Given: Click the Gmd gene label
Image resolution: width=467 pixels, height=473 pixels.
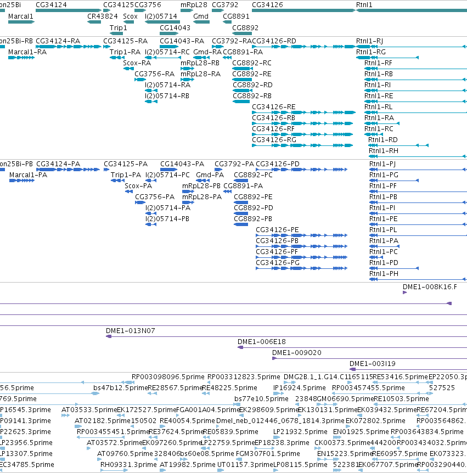Looking at the screenshot, I should point(201,16).
